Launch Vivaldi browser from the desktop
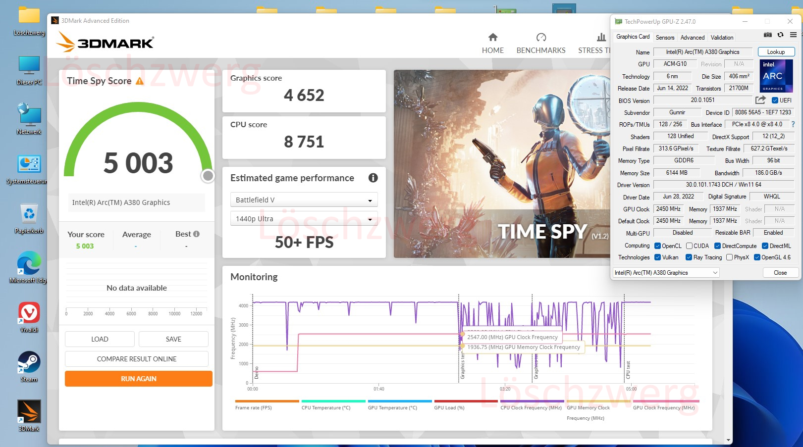The image size is (803, 447). pyautogui.click(x=29, y=317)
